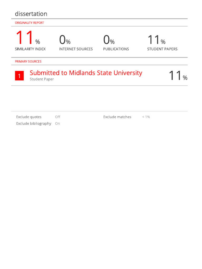Open the Submitted to Midlands State University link
This screenshot has height=269, width=202.
point(86,73)
